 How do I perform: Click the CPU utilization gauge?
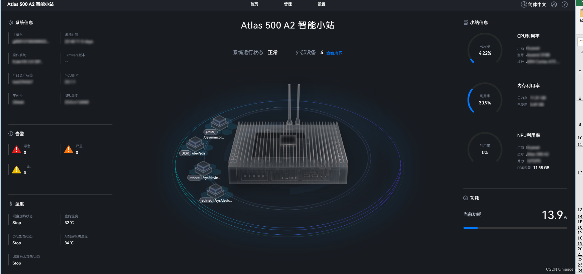[485, 50]
